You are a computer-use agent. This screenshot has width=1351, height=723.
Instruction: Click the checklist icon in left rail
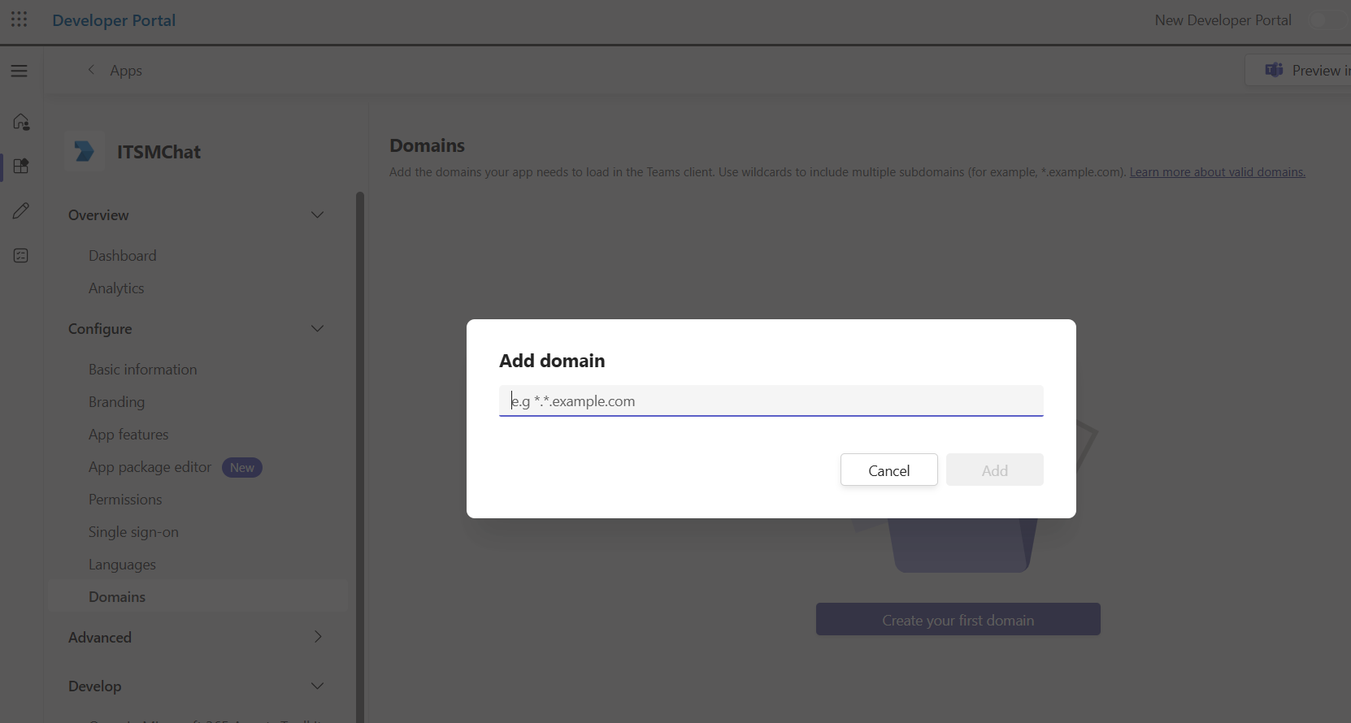click(x=21, y=256)
